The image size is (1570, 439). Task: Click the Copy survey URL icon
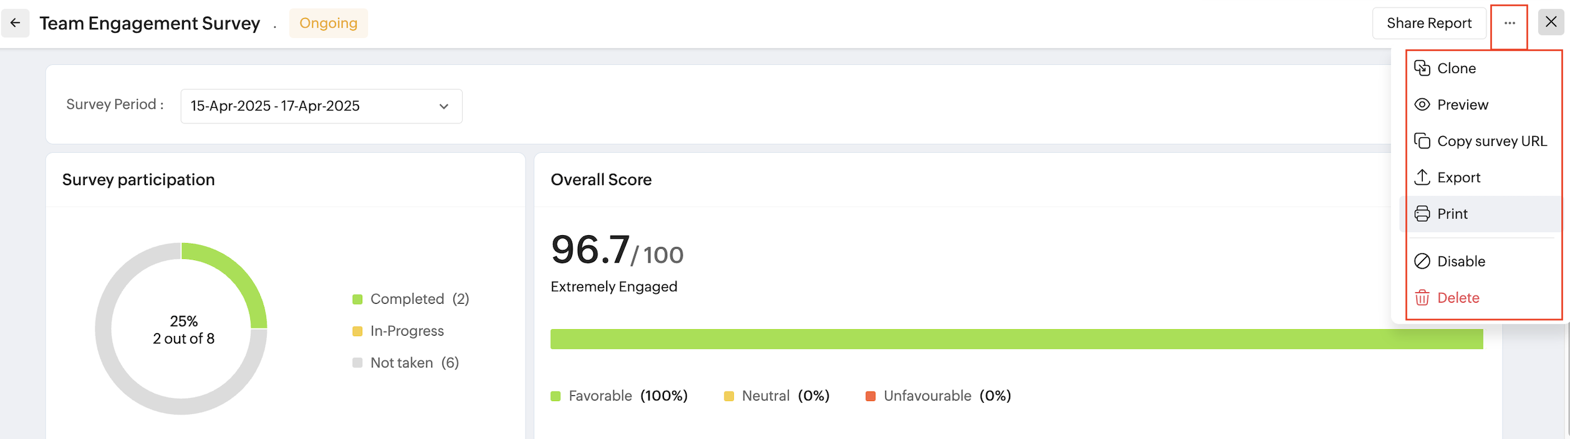1422,141
